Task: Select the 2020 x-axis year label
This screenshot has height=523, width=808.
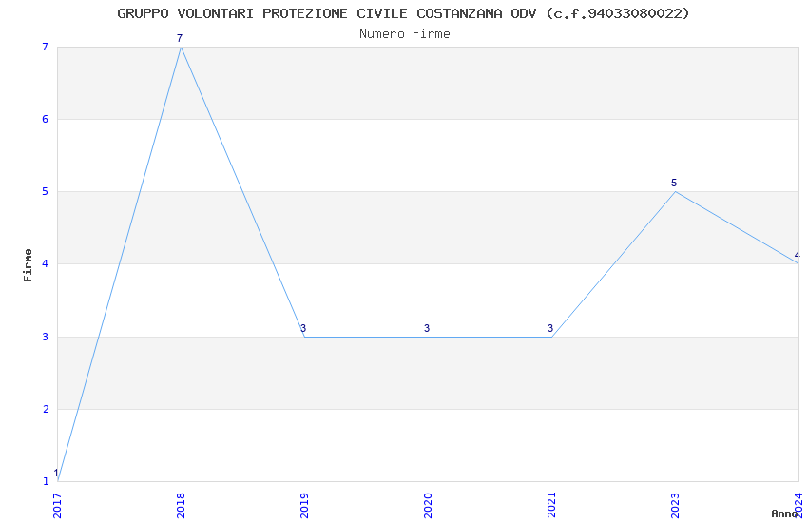Action: [x=428, y=506]
